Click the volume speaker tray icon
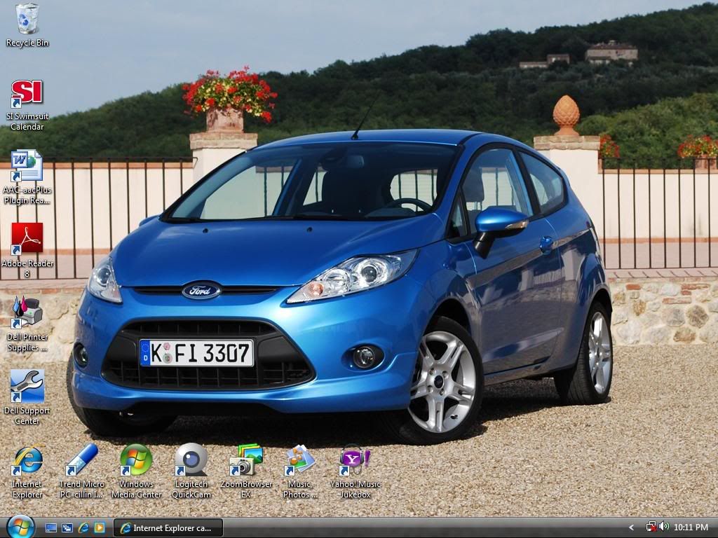The width and height of the screenshot is (718, 538). [x=664, y=527]
